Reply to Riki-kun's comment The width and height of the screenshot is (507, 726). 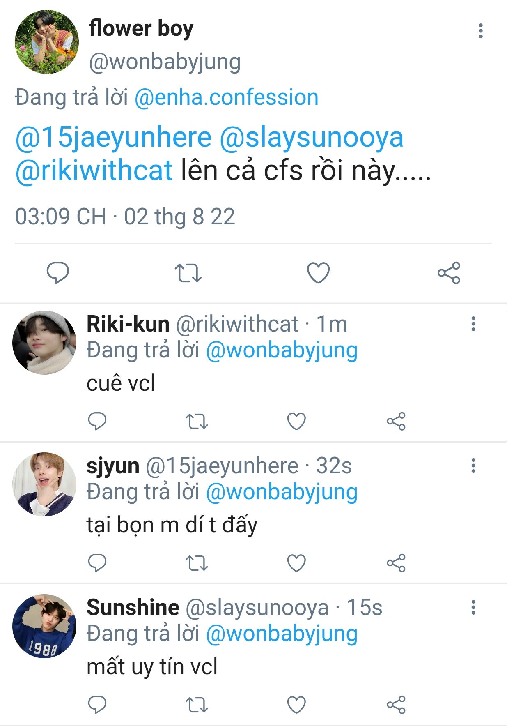97,421
